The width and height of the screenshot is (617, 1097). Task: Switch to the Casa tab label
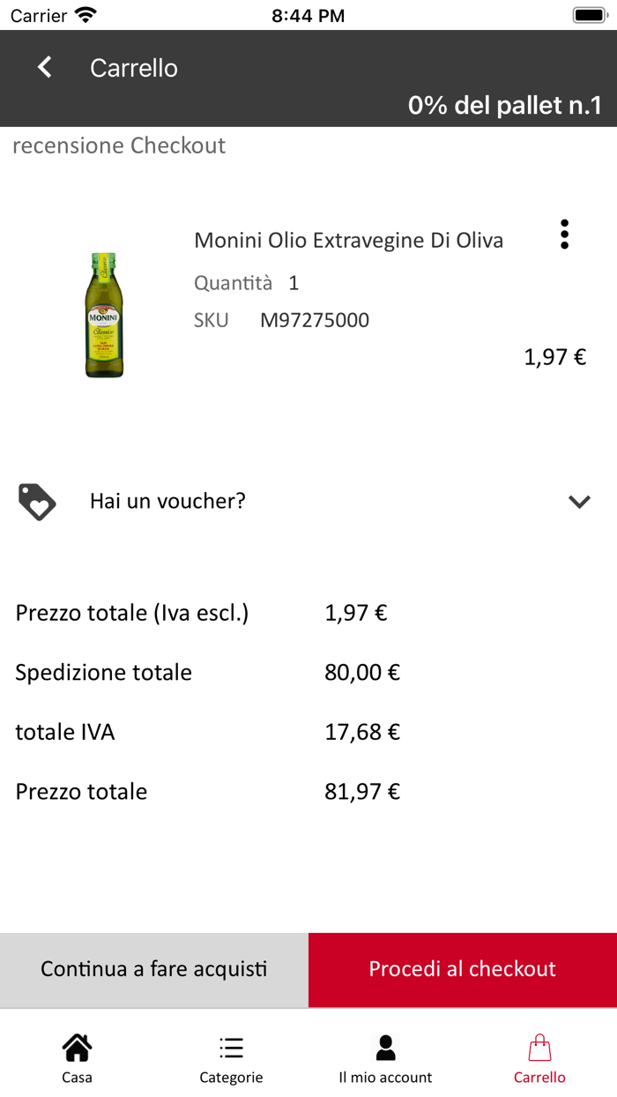coord(77,1078)
